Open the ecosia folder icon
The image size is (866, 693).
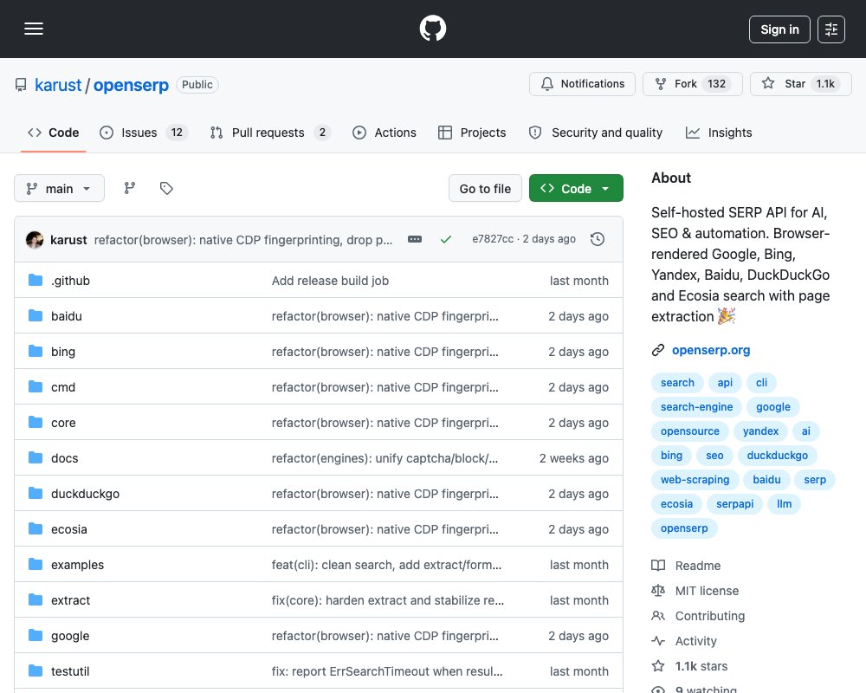pyautogui.click(x=36, y=529)
